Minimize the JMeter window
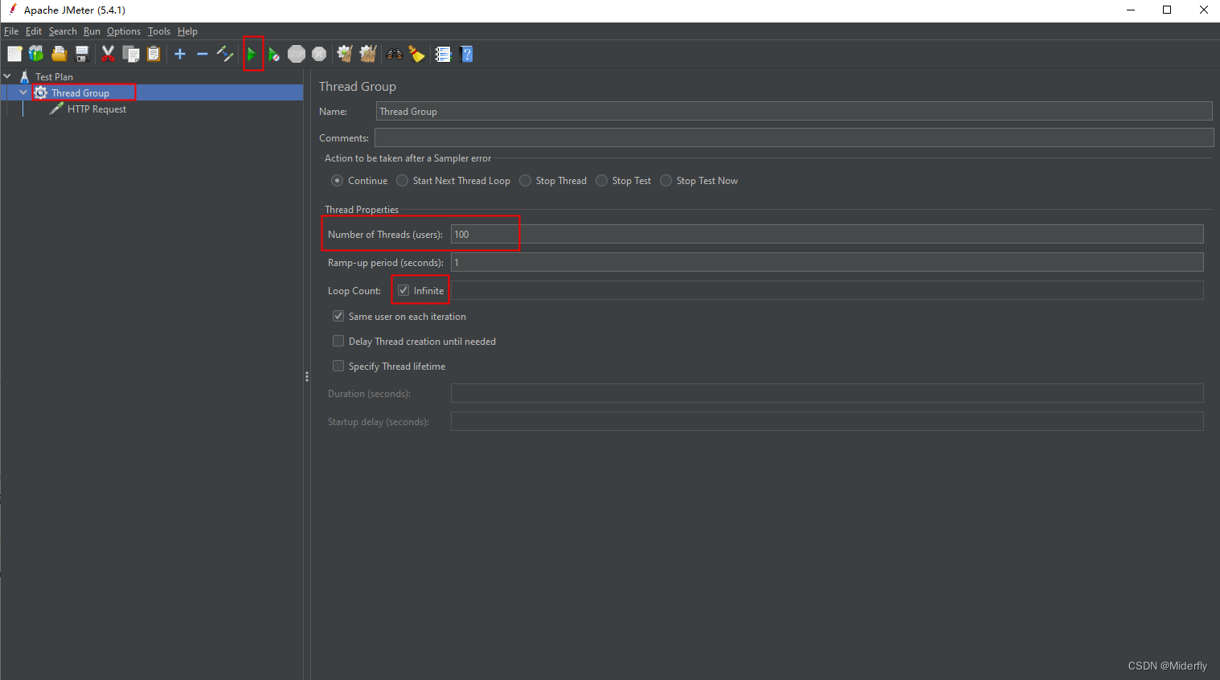This screenshot has width=1220, height=680. [1131, 10]
